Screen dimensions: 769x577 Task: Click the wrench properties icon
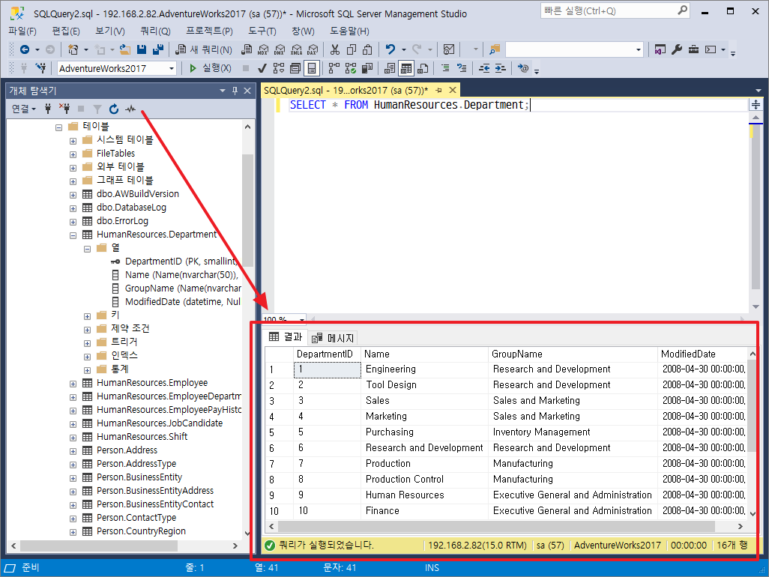pos(677,49)
